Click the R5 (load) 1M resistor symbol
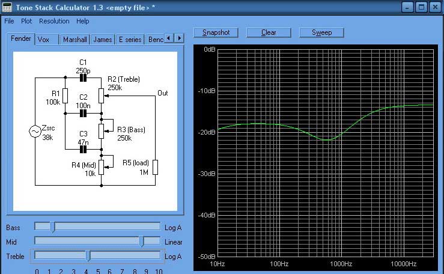 155,167
